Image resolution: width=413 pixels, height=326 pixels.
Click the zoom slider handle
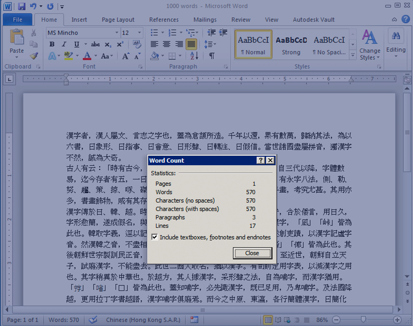point(363,320)
